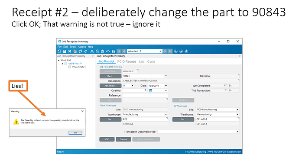
Task: Click the form OK button beside Cancel
Action: pos(107,139)
